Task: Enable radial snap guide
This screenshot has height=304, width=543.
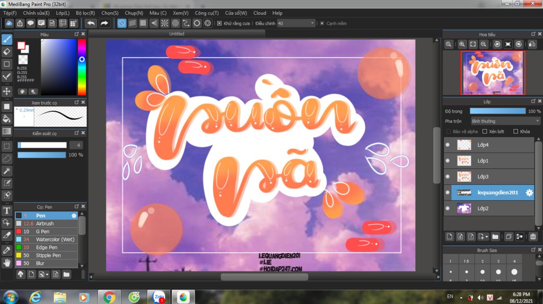Action: click(164, 23)
